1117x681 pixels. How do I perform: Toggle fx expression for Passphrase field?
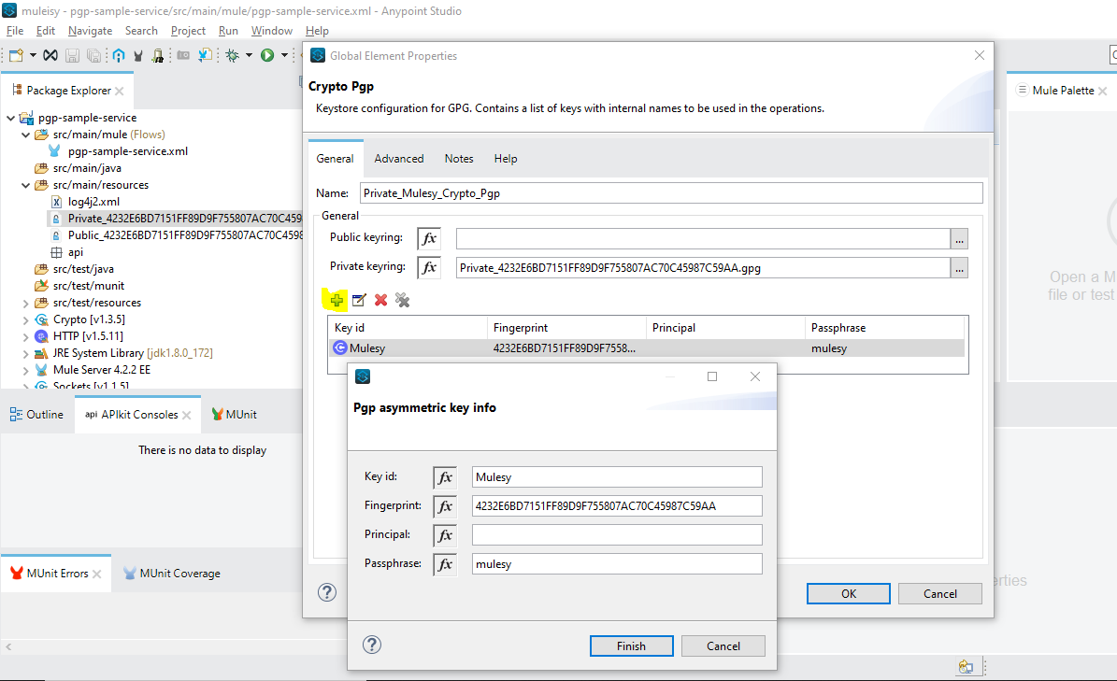click(x=445, y=564)
